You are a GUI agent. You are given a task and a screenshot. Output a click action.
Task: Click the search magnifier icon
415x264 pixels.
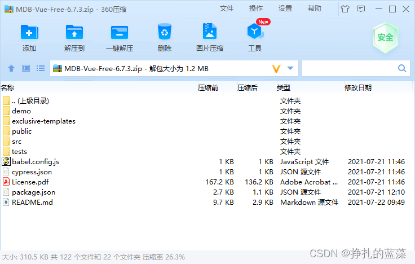[402, 69]
